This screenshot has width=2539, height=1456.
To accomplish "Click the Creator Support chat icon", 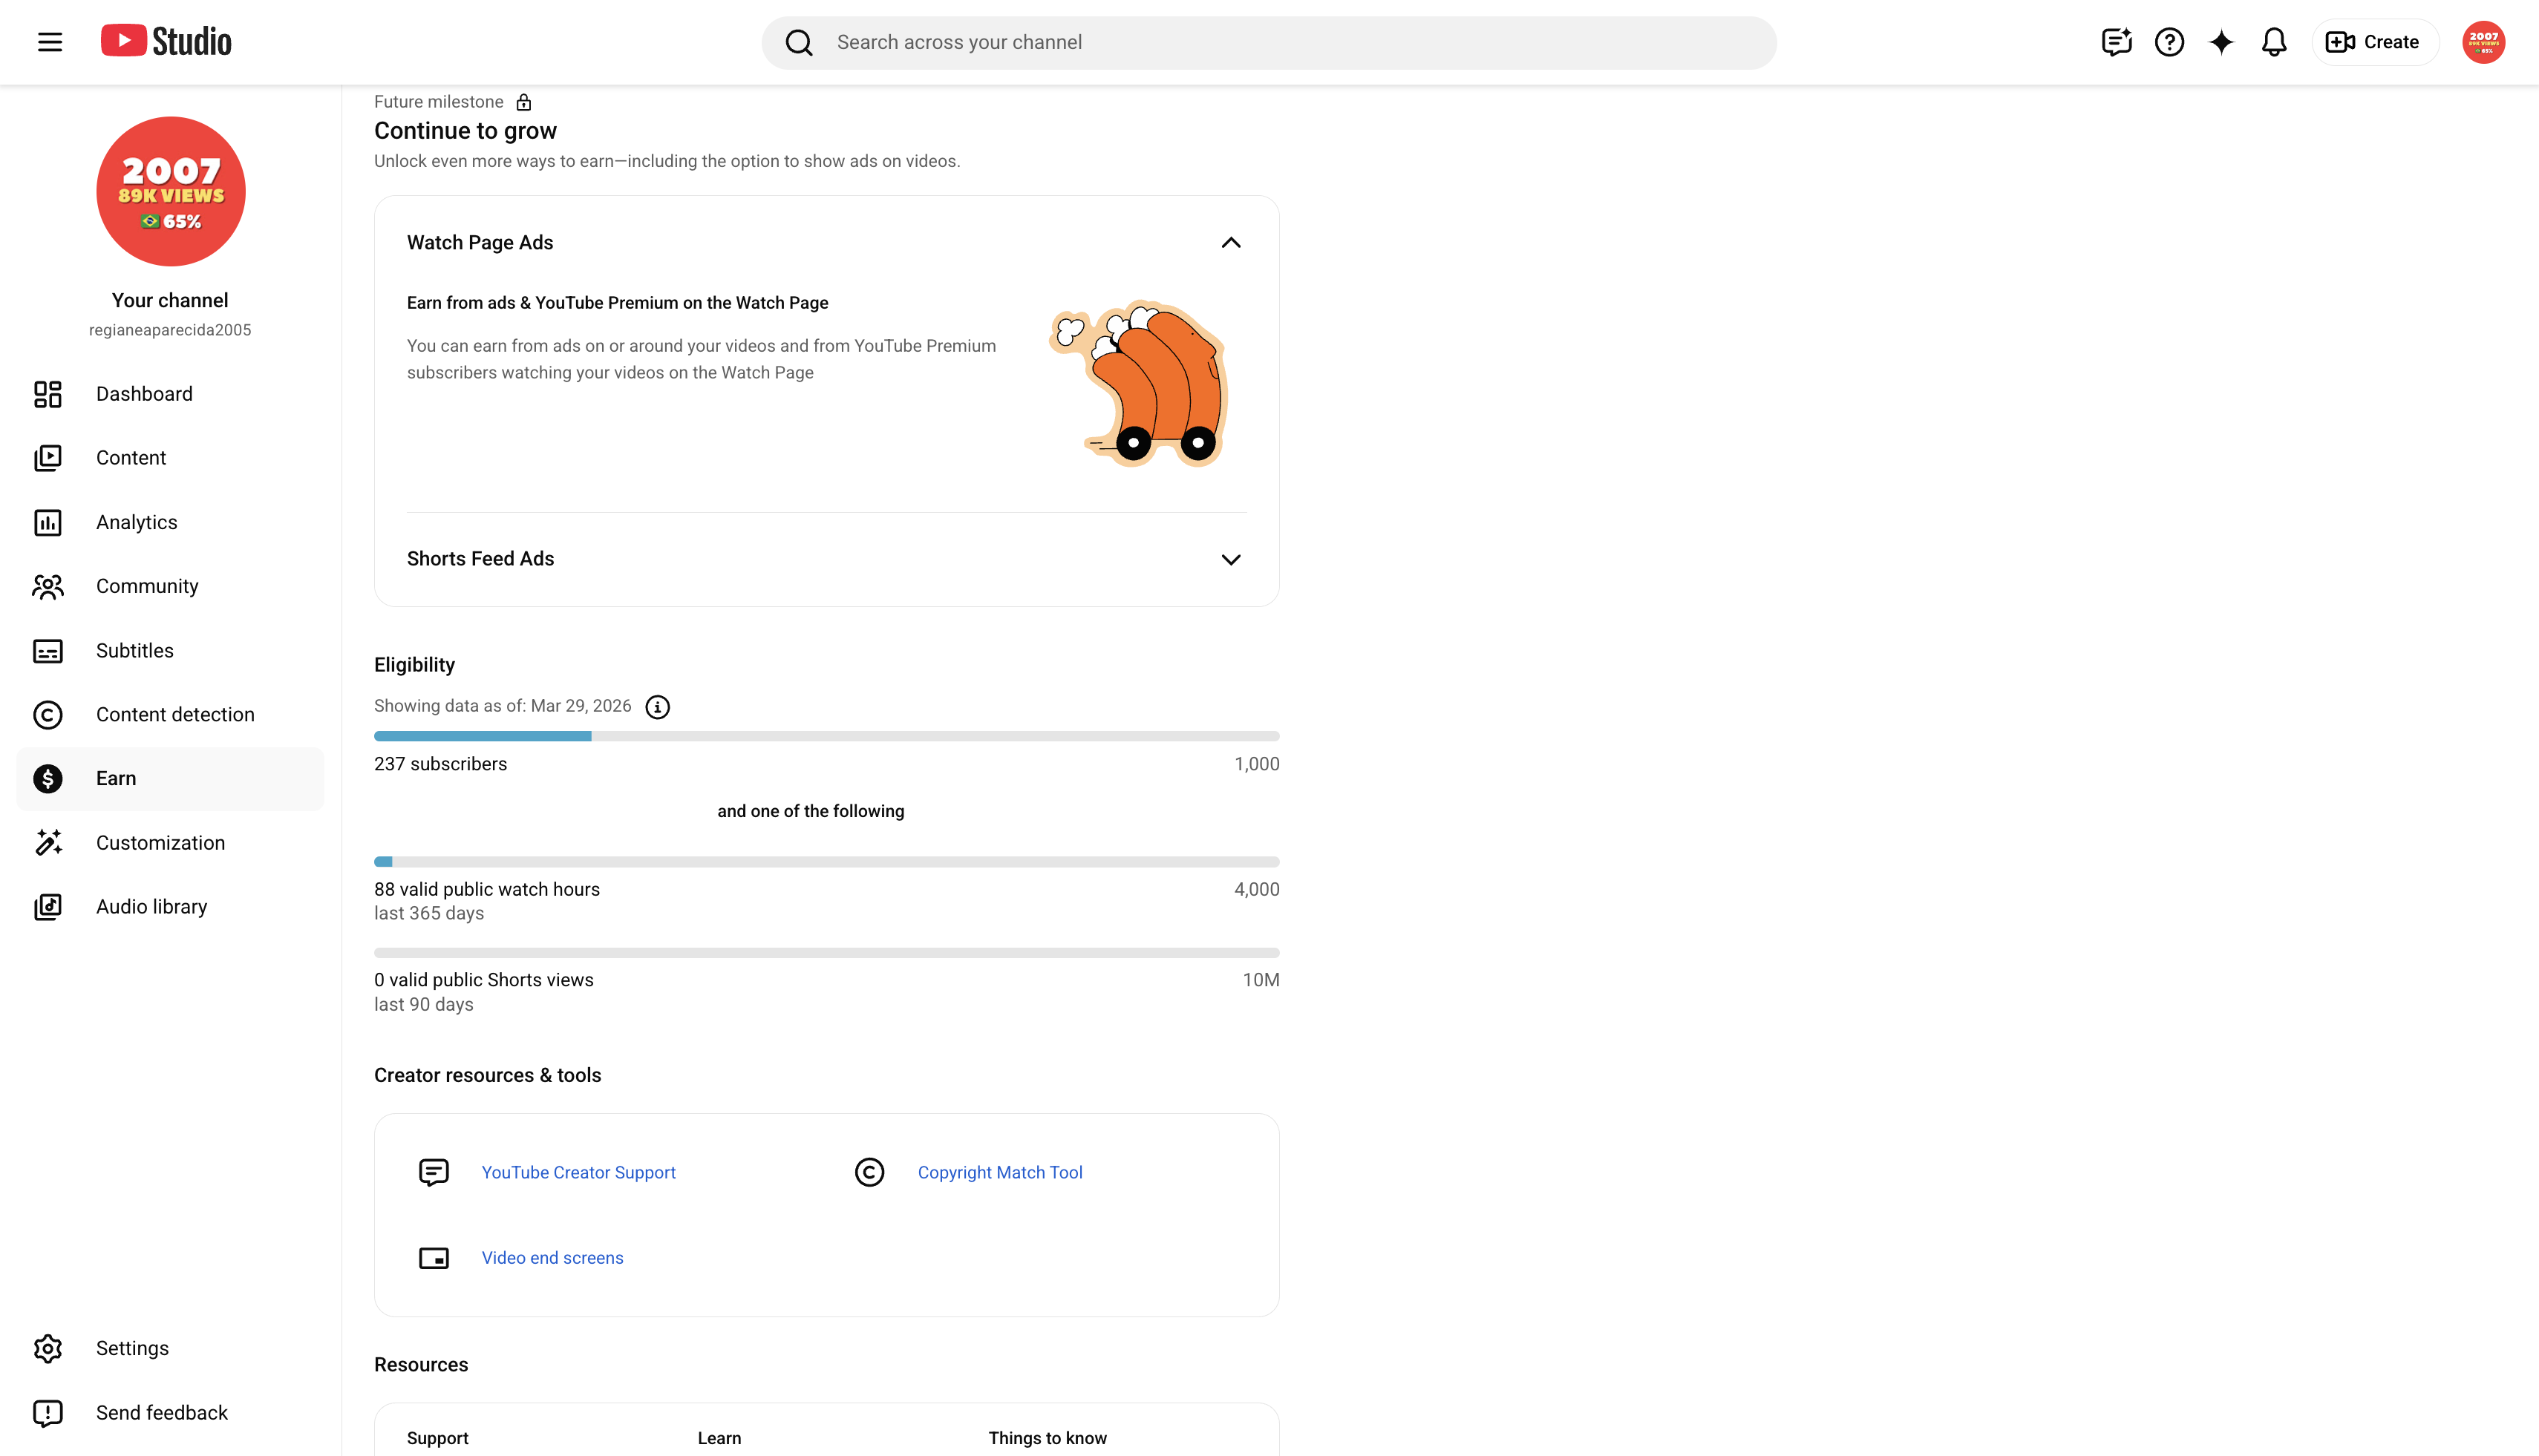I will (x=433, y=1172).
